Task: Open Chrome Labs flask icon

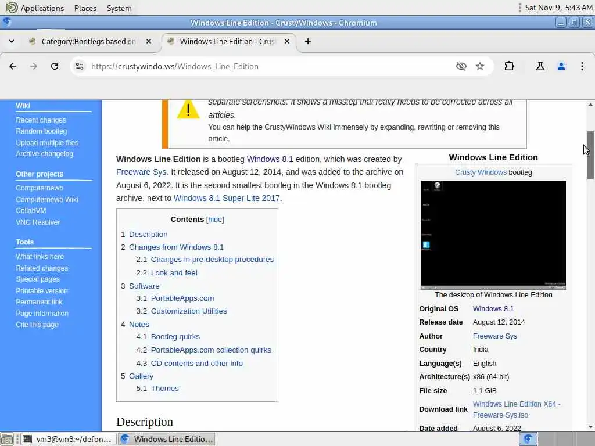Action: (x=540, y=66)
